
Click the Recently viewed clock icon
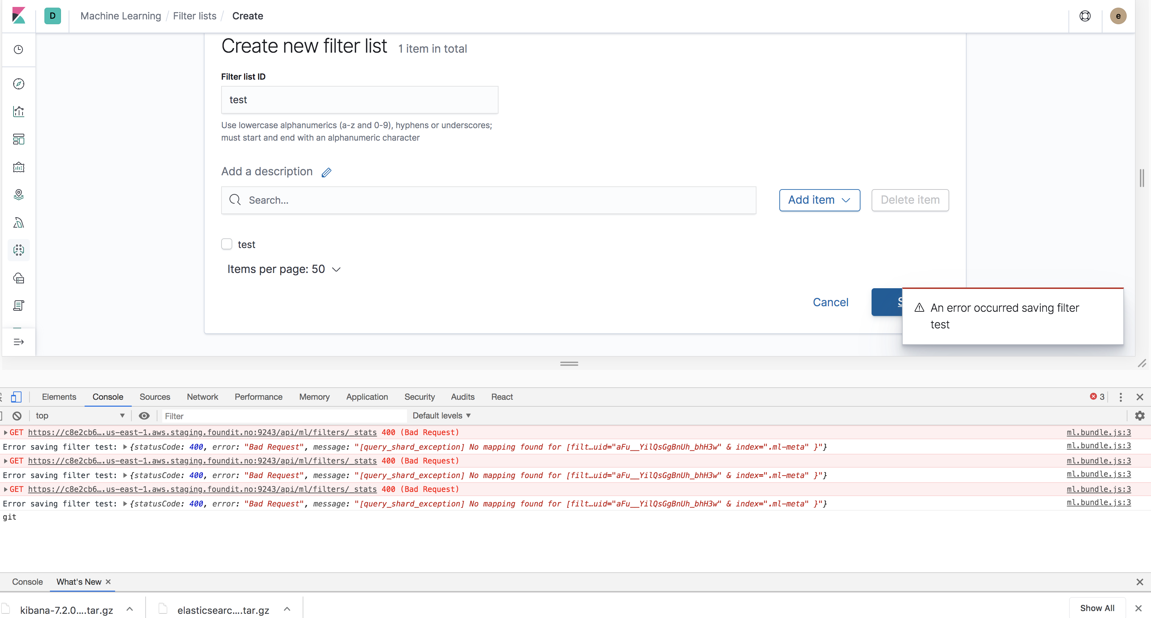pyautogui.click(x=18, y=50)
